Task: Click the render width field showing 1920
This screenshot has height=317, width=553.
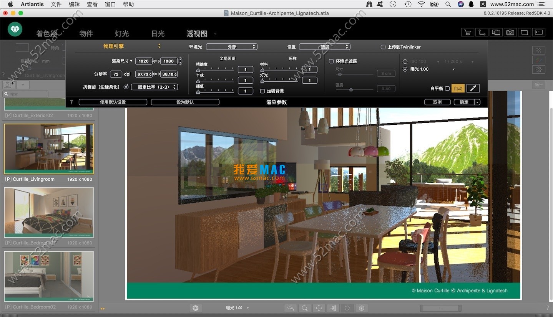Action: click(144, 61)
